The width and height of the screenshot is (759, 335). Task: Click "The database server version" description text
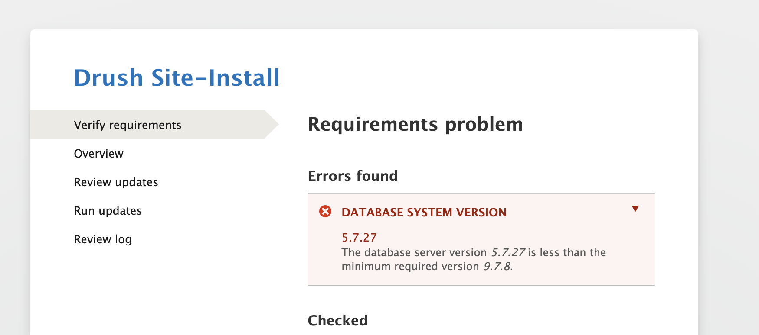click(x=414, y=252)
